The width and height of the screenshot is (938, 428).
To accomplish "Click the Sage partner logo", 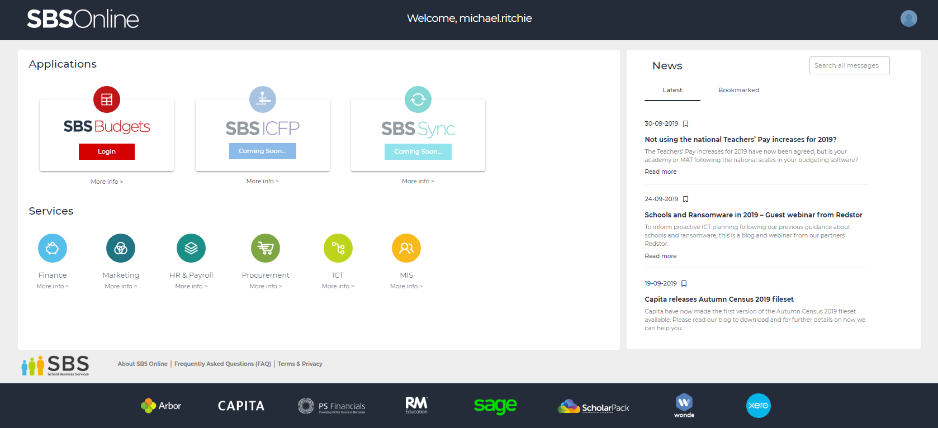I will click(495, 406).
